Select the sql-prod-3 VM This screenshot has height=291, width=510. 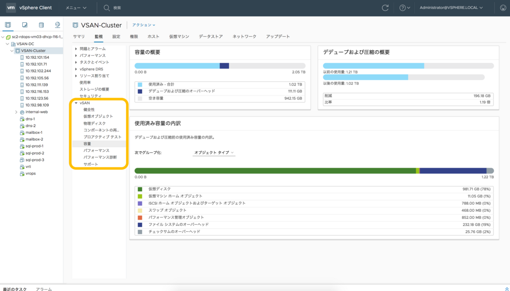35,160
